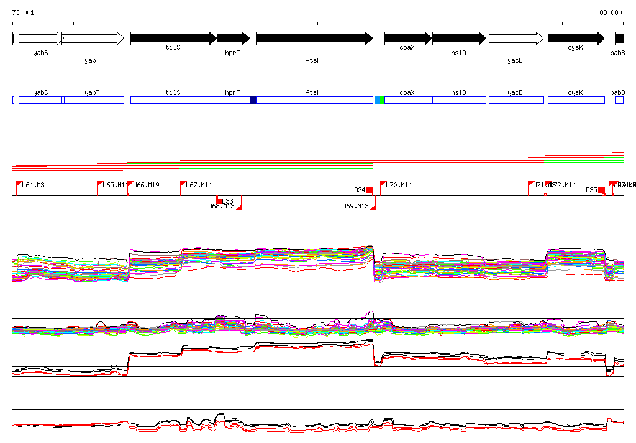Select the blue outlined ftsH box
The height and width of the screenshot is (443, 636).
315,100
